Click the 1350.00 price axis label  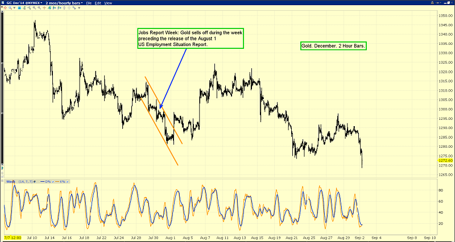[446, 16]
